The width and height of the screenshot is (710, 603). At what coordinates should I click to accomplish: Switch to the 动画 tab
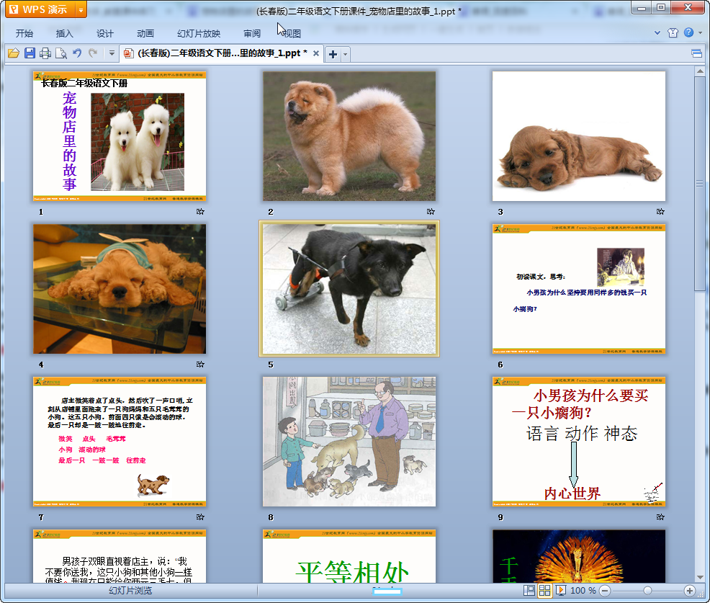coord(145,34)
